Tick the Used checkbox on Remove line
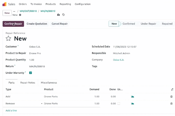 [119, 104]
